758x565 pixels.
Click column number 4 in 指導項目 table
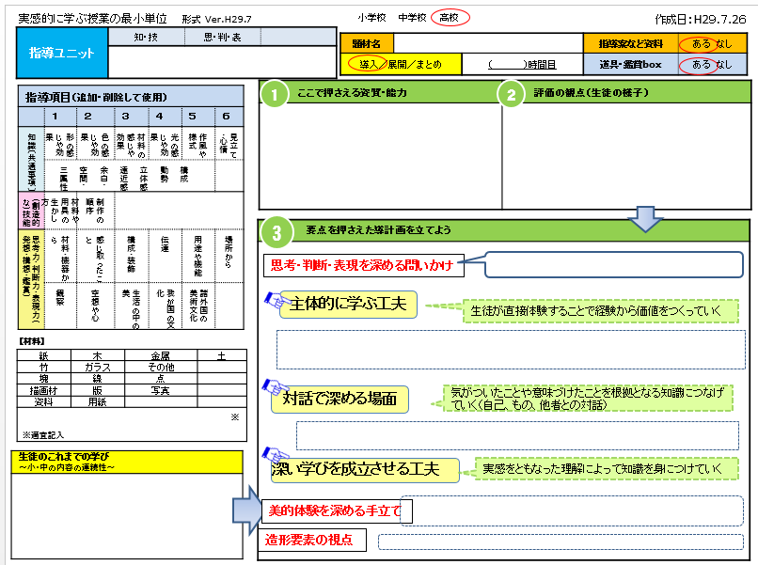pos(159,116)
